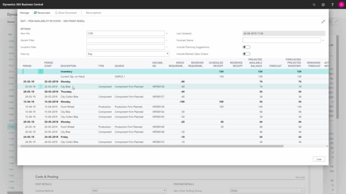Screen dimensions: 346x194
Task: Click the ellipsis beside Variant Filter field
Action: point(167,40)
